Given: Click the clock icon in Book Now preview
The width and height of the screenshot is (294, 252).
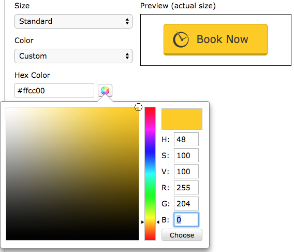Looking at the screenshot, I should 181,39.
